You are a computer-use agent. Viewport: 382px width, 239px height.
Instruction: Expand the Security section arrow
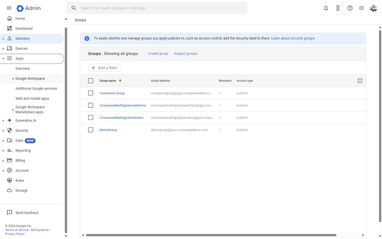pyautogui.click(x=3, y=130)
